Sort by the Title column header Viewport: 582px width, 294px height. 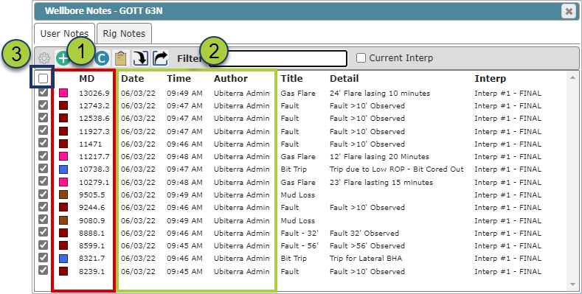pyautogui.click(x=292, y=79)
